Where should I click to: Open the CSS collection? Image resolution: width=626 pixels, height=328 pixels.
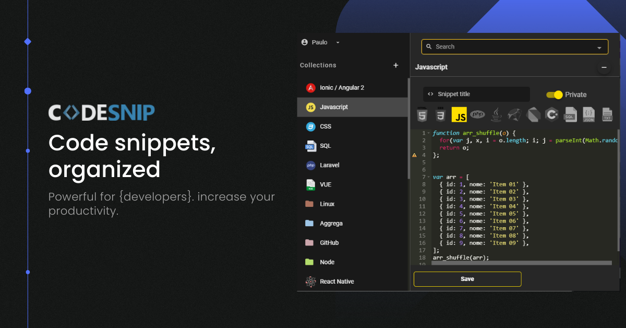[x=352, y=126]
